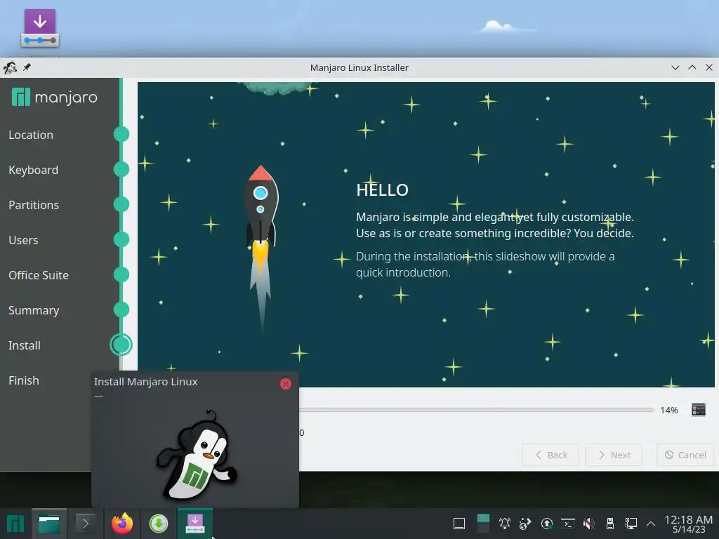This screenshot has width=719, height=539.
Task: Click the muted volume tray icon
Action: click(x=589, y=523)
